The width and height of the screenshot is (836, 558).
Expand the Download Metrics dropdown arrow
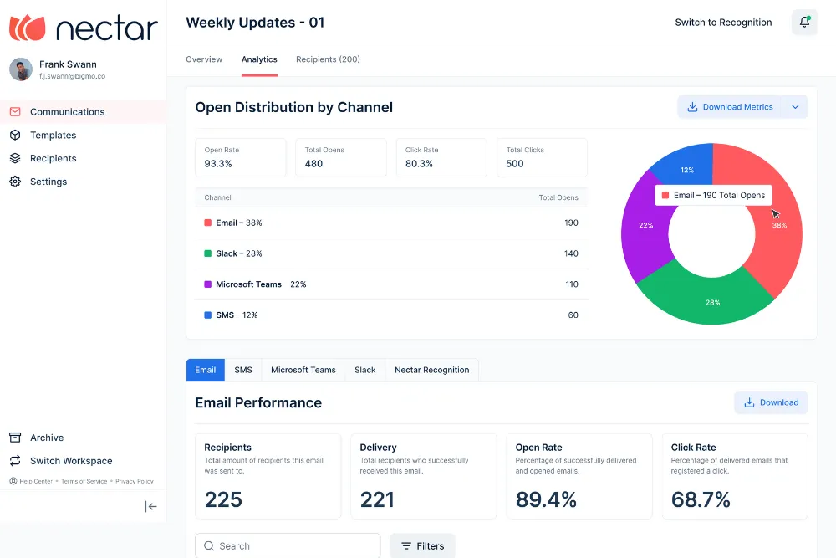795,107
